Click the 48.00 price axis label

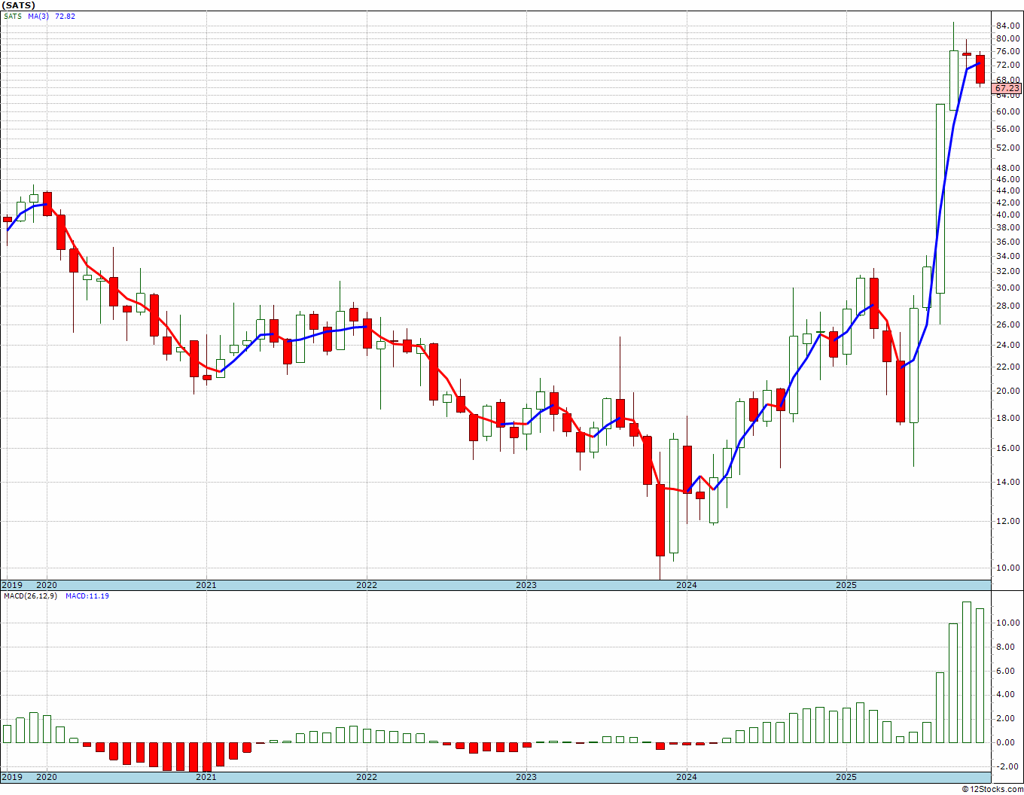coord(1007,168)
